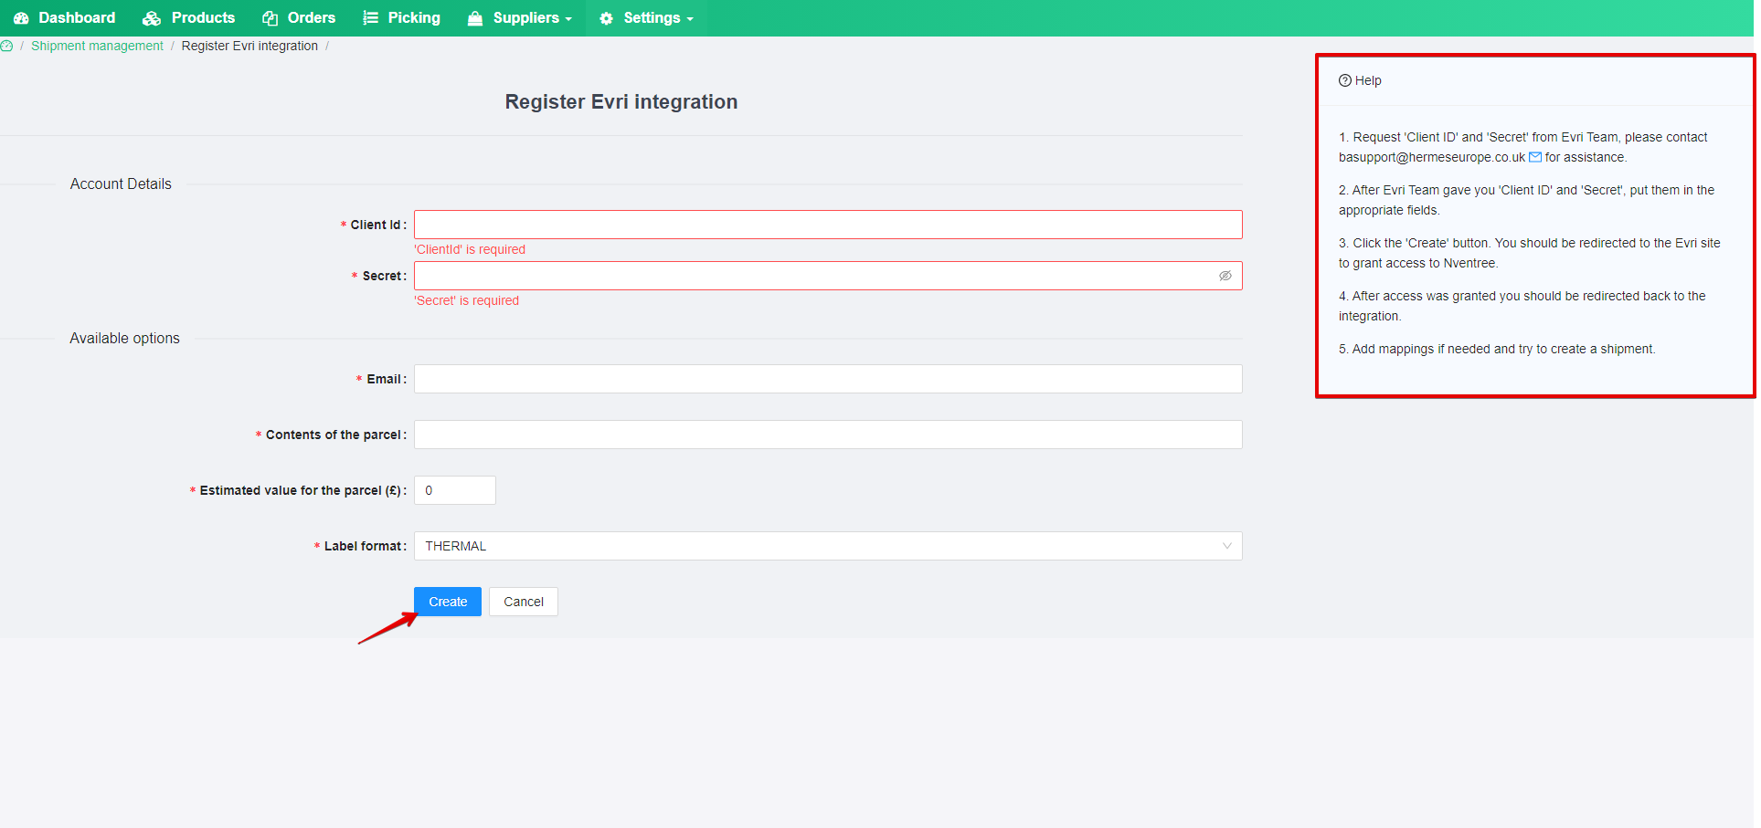The width and height of the screenshot is (1761, 828).
Task: Click the 'Secret' is required error text
Action: 466,300
